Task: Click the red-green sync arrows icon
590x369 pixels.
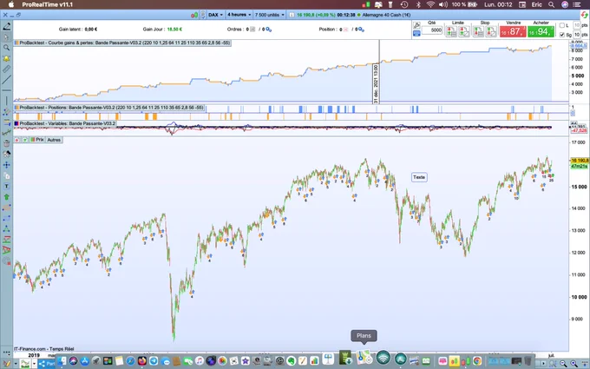Action: pyautogui.click(x=584, y=15)
